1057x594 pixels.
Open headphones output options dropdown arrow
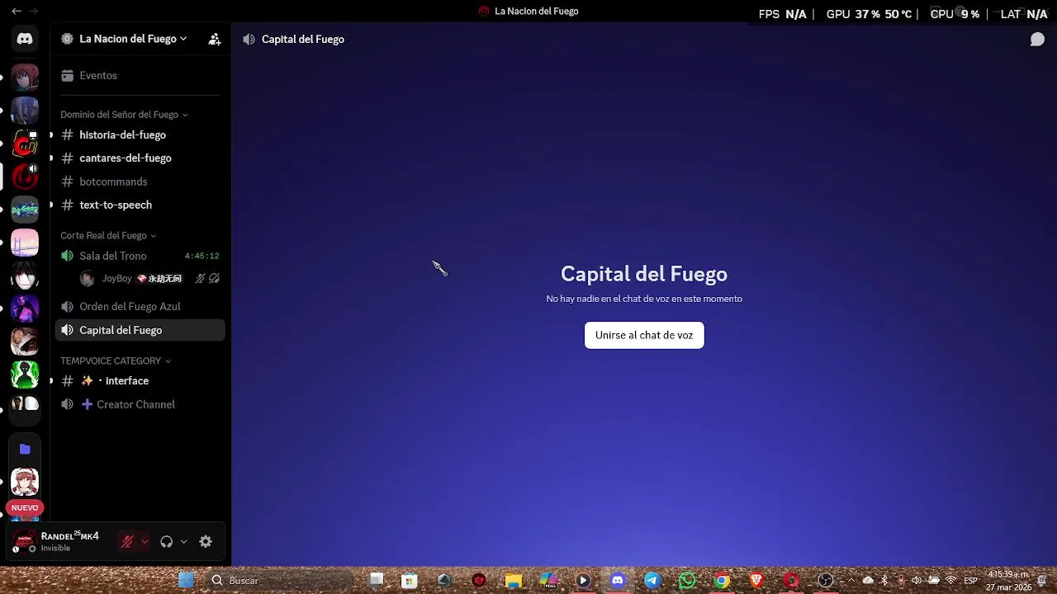[183, 542]
